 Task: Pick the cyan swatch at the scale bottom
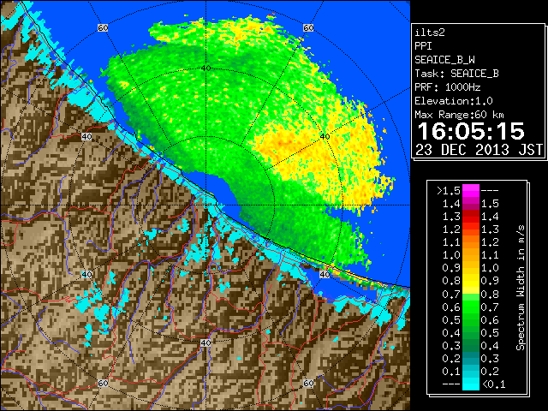tap(471, 384)
